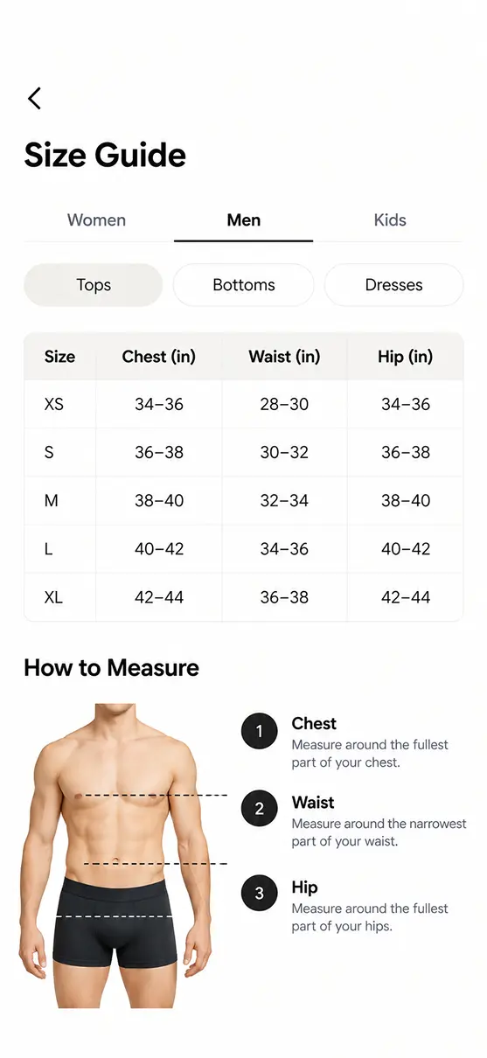
Task: Select the Tops category pill
Action: point(94,285)
